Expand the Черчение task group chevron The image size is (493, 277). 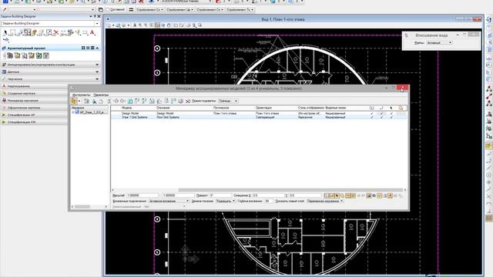97,78
